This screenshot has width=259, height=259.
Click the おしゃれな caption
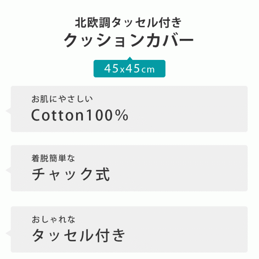(53, 219)
